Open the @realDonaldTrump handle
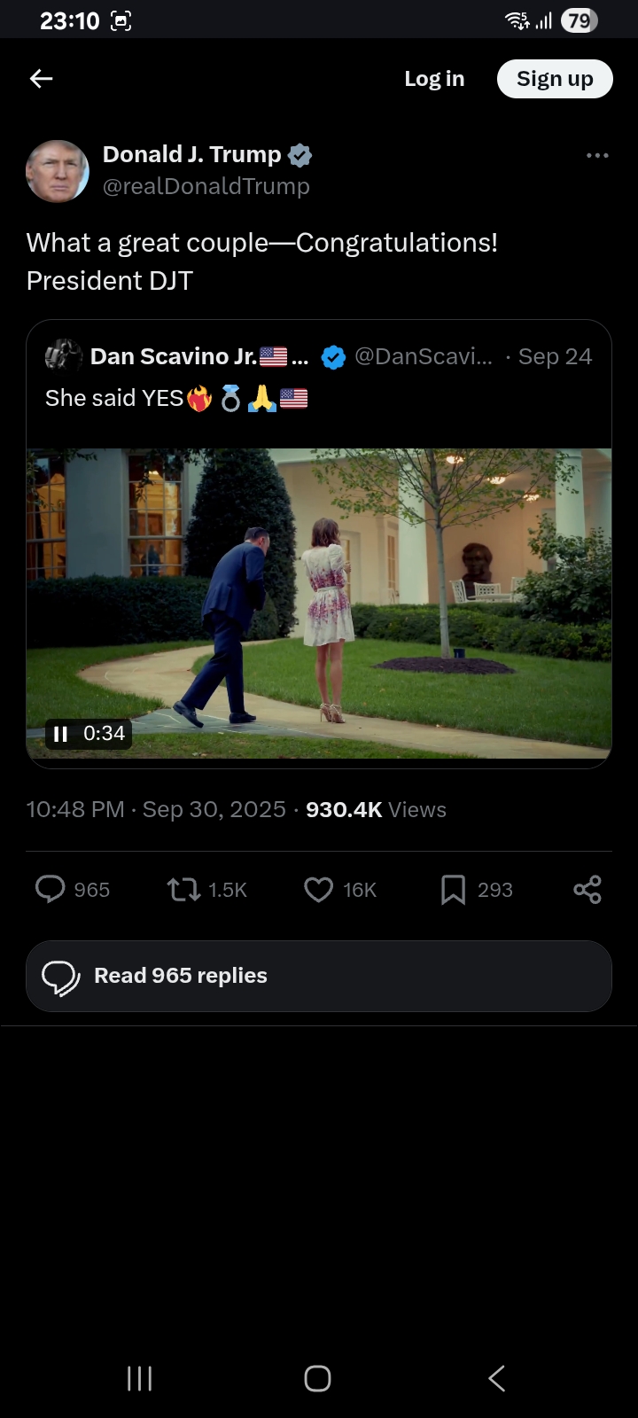The image size is (638, 1418). (x=206, y=187)
